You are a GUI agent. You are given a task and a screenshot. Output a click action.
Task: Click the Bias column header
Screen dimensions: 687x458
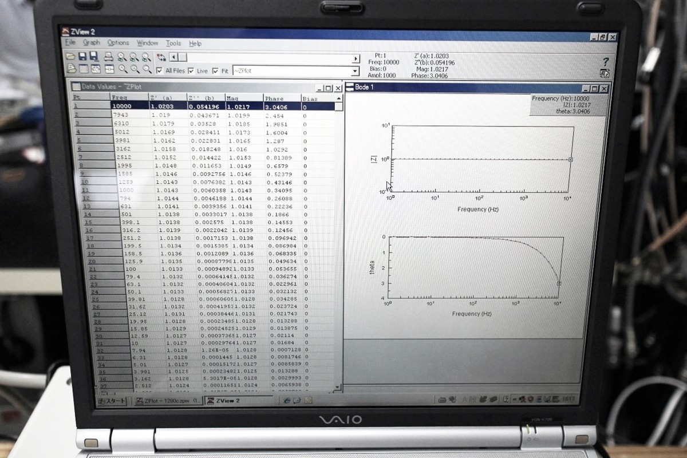(318, 99)
